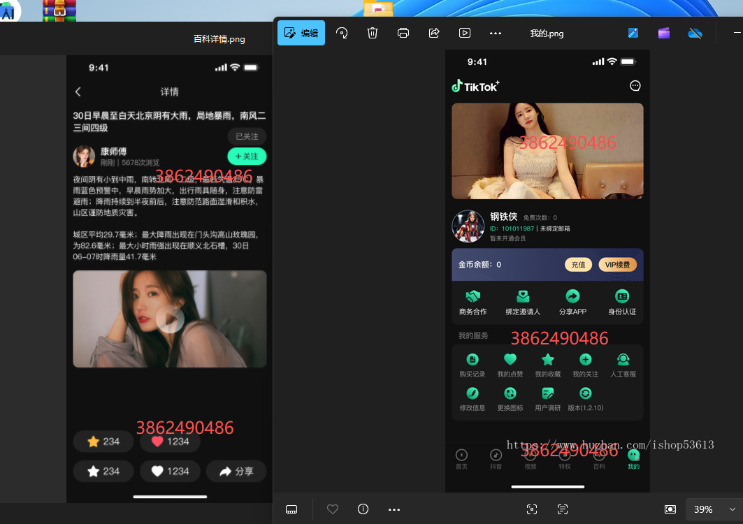
Task: Toggle the fit-to-window zoom icon
Action: (x=670, y=509)
